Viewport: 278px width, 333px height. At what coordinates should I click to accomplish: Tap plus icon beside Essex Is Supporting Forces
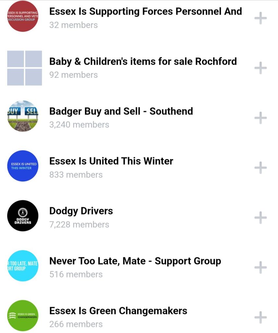pyautogui.click(x=260, y=18)
